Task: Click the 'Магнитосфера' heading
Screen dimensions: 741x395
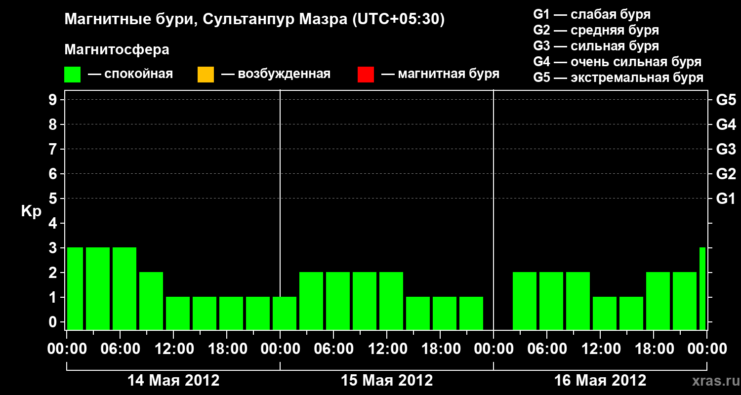Action: (x=117, y=50)
